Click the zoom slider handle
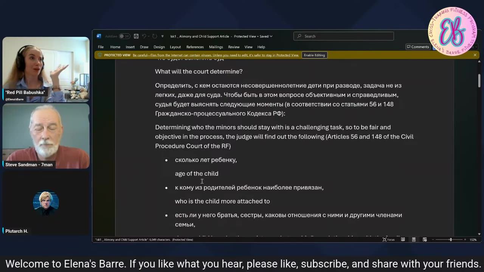 [x=450, y=240]
